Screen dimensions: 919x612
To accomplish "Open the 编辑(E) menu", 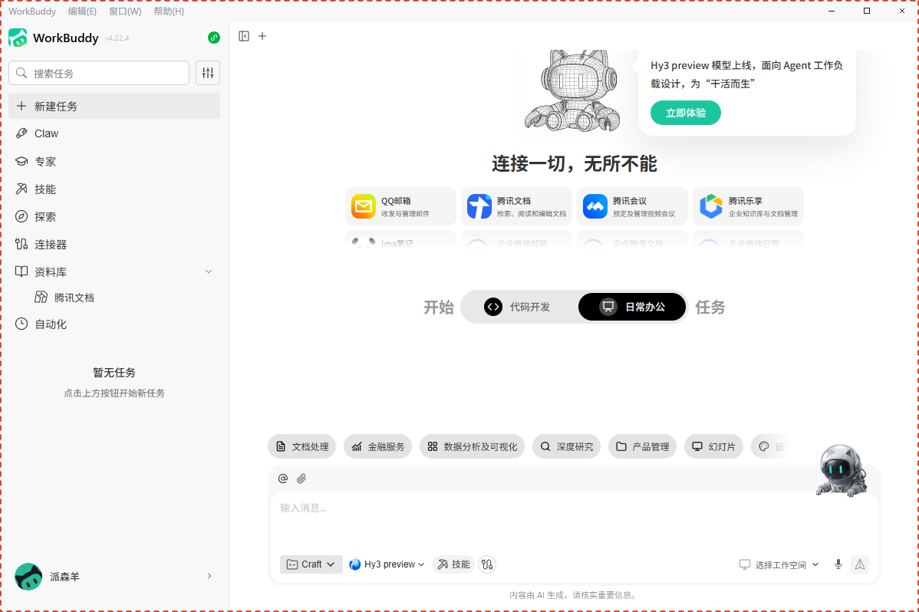I will tap(82, 12).
